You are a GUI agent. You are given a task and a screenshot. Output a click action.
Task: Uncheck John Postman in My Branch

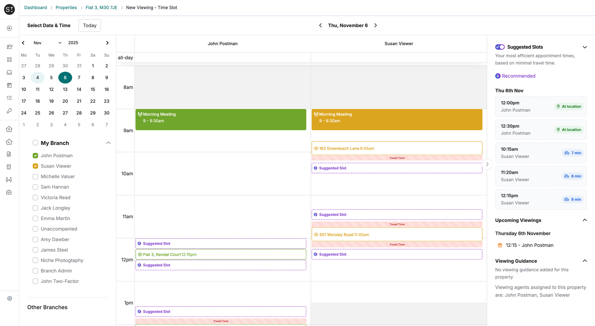(x=35, y=155)
